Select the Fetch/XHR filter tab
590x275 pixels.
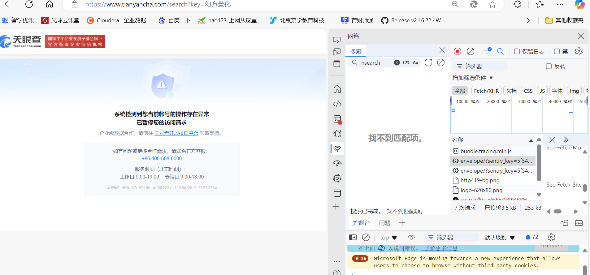click(x=486, y=91)
